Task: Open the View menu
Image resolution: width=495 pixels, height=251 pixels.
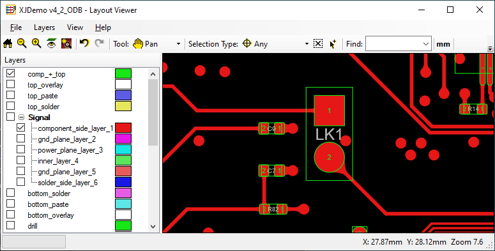Action: tap(75, 27)
